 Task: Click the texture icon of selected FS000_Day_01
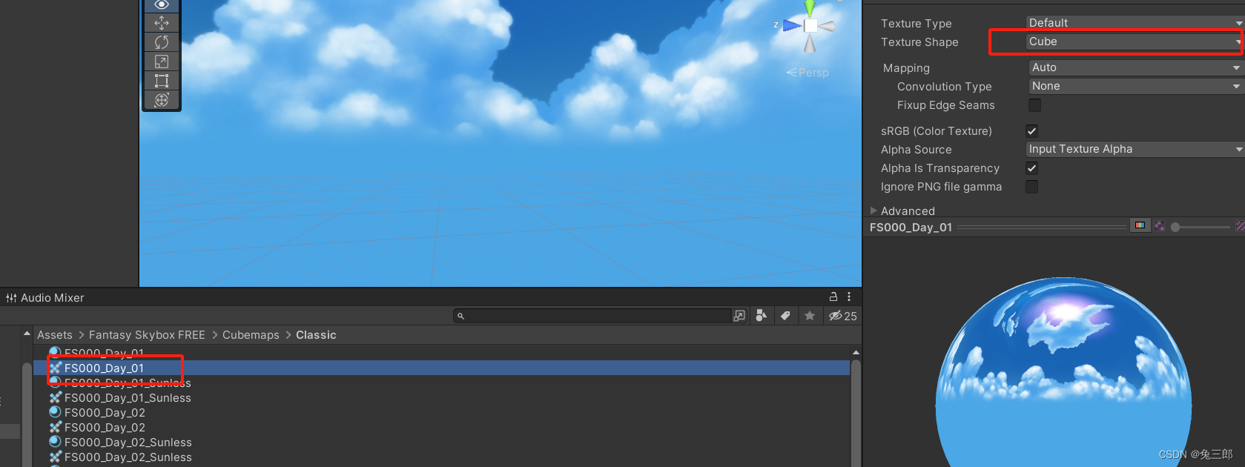(x=55, y=368)
